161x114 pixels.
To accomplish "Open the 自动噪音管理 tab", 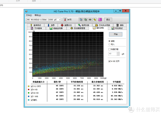I will pyautogui.click(x=78, y=28).
